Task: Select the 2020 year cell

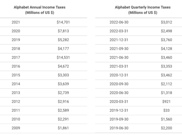Action: (x=16, y=31)
